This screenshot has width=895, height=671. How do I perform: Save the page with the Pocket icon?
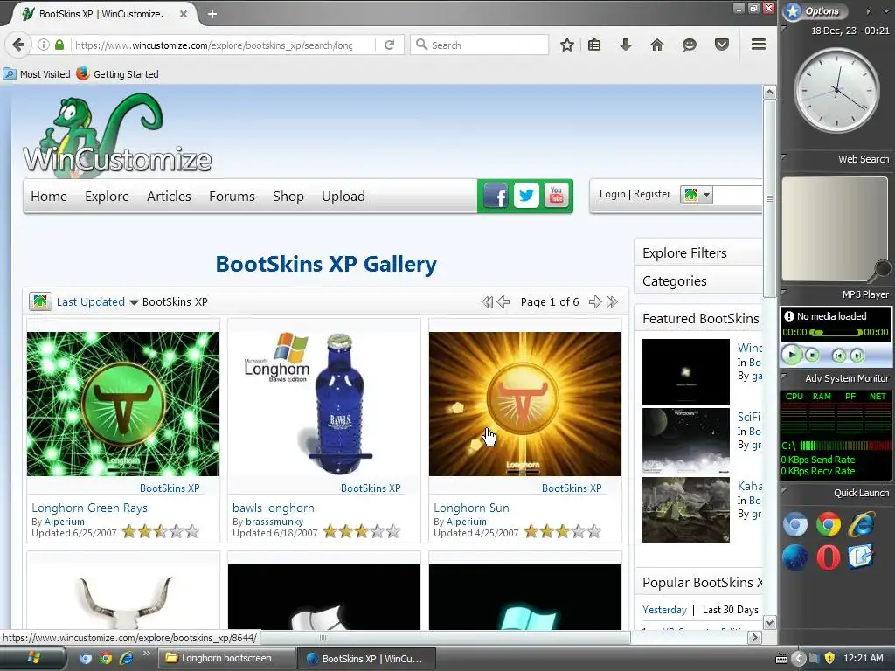(x=722, y=45)
